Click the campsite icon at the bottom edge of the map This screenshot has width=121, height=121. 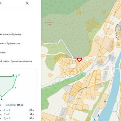pyautogui.click(x=94, y=120)
